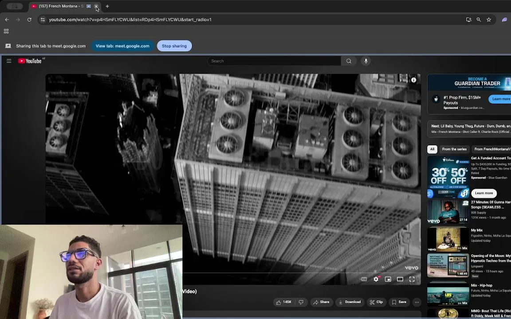The height and width of the screenshot is (319, 511).
Task: Select the From FrenchMontana chip
Action: pyautogui.click(x=491, y=149)
